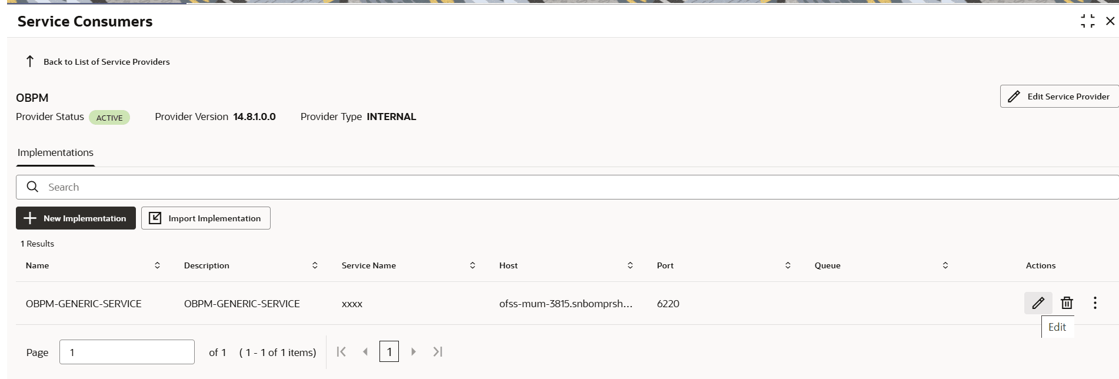Click Import Implementation button
1119x379 pixels.
206,218
